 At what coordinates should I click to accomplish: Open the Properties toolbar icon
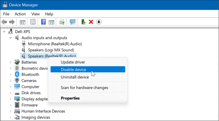33,22
